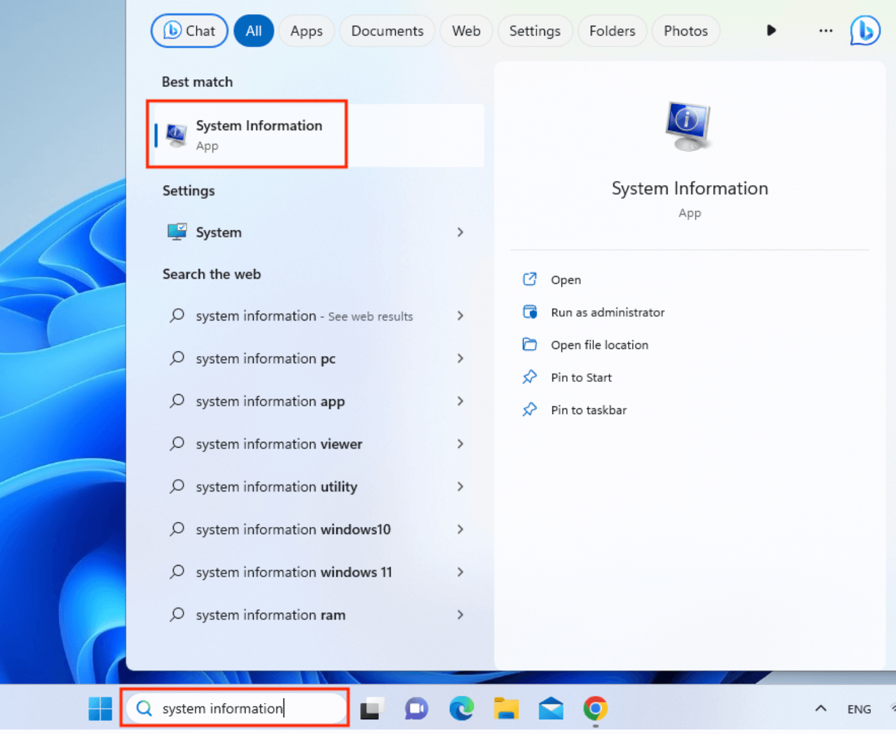Click search icon beside 'system information viewer'
Image resolution: width=896 pixels, height=734 pixels.
[177, 443]
